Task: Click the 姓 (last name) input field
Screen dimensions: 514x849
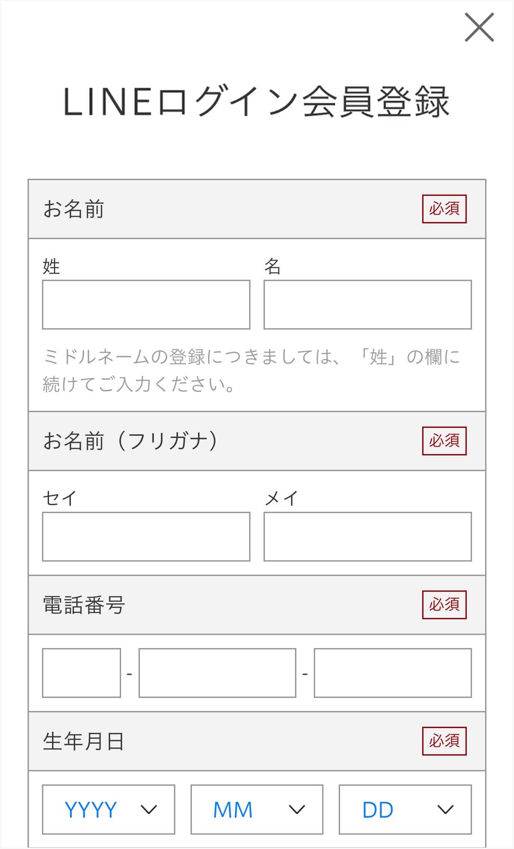Action: 146,305
